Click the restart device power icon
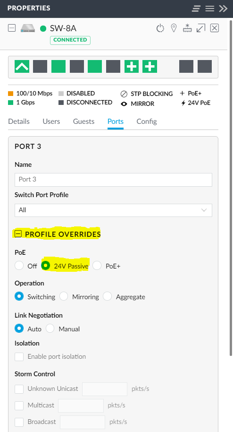The image size is (233, 432). [x=160, y=28]
